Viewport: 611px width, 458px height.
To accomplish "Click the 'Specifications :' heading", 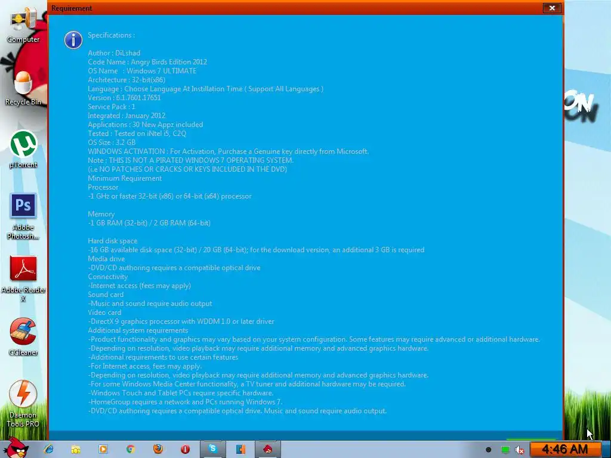I will click(112, 35).
